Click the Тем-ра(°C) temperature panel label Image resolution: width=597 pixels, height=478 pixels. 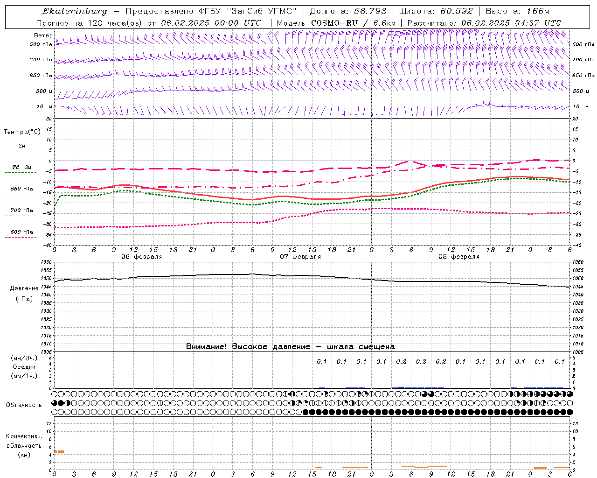pyautogui.click(x=22, y=132)
